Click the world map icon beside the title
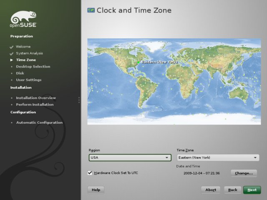 (91, 10)
